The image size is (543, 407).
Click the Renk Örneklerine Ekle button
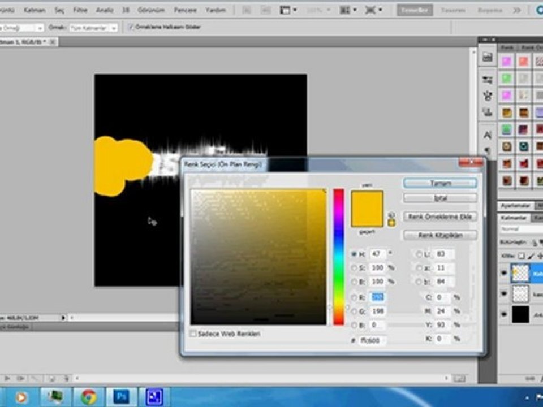440,217
